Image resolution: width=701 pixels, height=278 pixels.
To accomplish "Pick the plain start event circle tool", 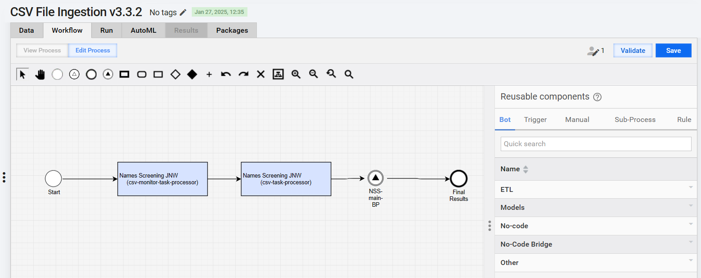I will point(57,74).
